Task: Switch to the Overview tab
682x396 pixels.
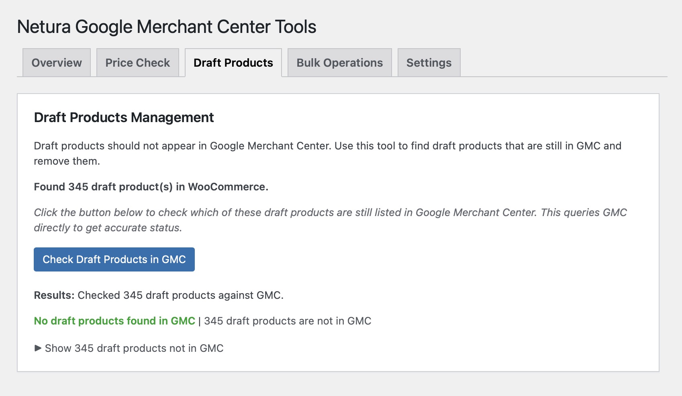Action: (56, 63)
